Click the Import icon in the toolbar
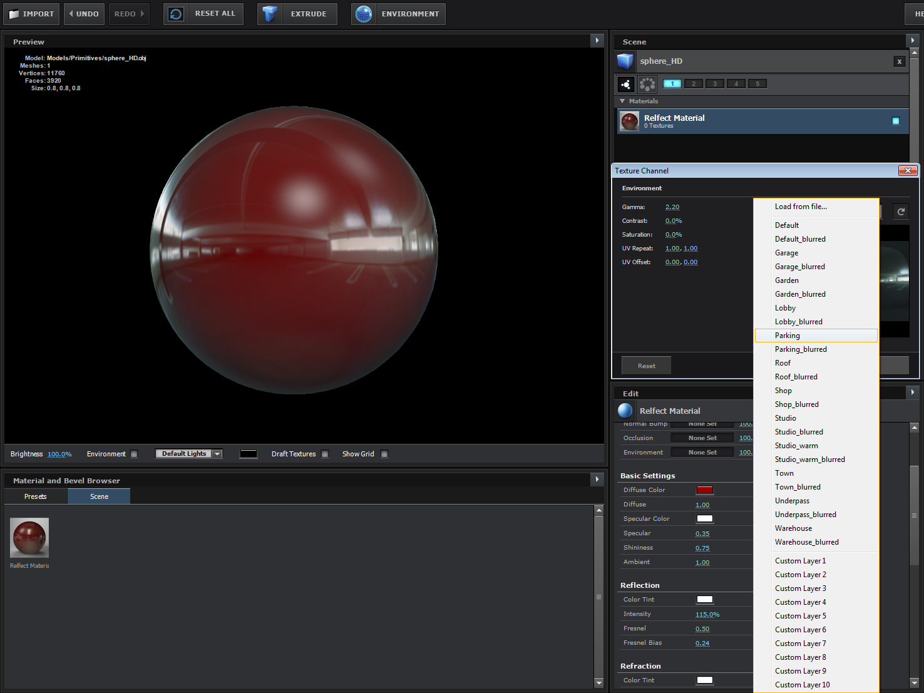The height and width of the screenshot is (693, 924). [31, 13]
